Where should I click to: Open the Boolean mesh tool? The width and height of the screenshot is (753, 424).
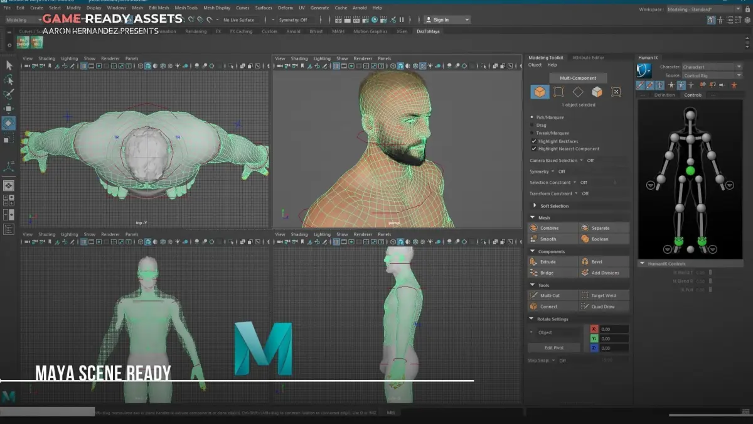(x=604, y=239)
